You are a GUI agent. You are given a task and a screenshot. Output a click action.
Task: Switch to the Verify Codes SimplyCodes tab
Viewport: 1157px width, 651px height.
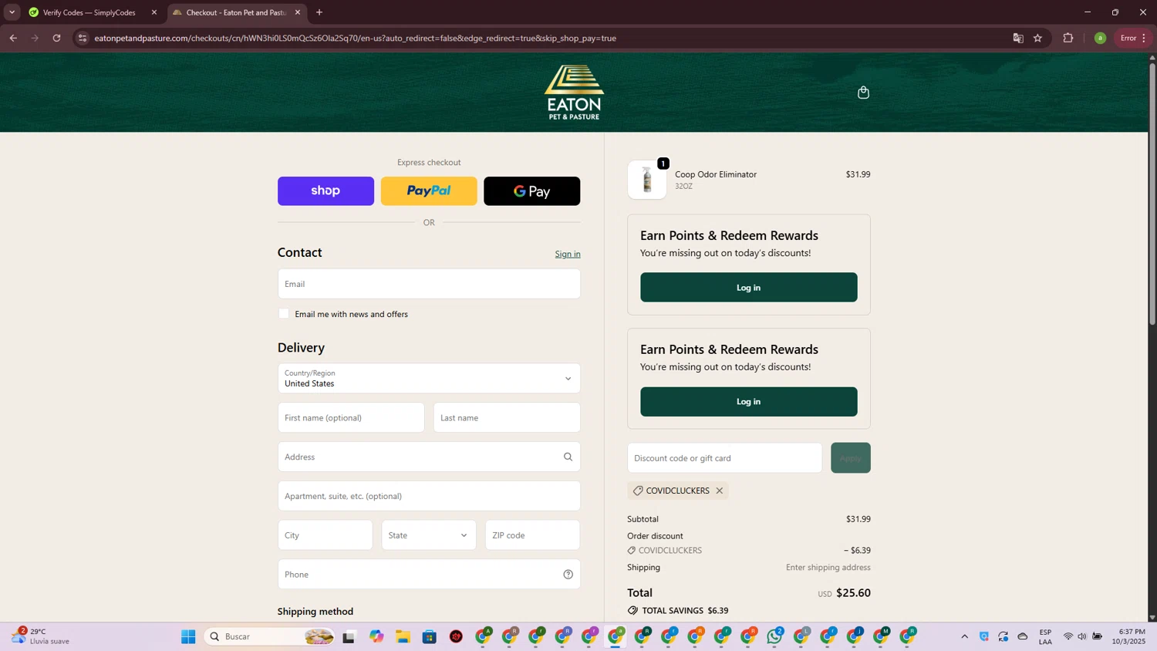pyautogui.click(x=89, y=12)
